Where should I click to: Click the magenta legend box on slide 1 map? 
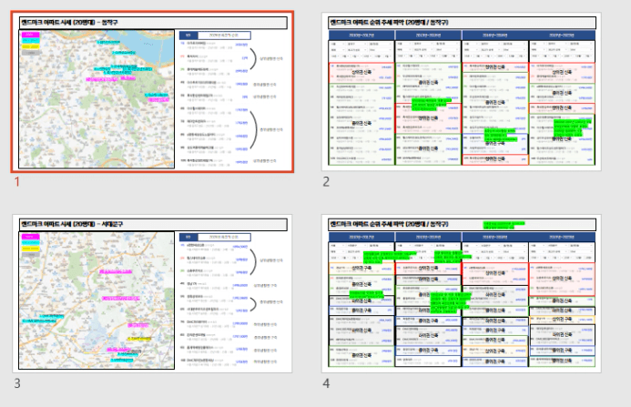point(30,36)
